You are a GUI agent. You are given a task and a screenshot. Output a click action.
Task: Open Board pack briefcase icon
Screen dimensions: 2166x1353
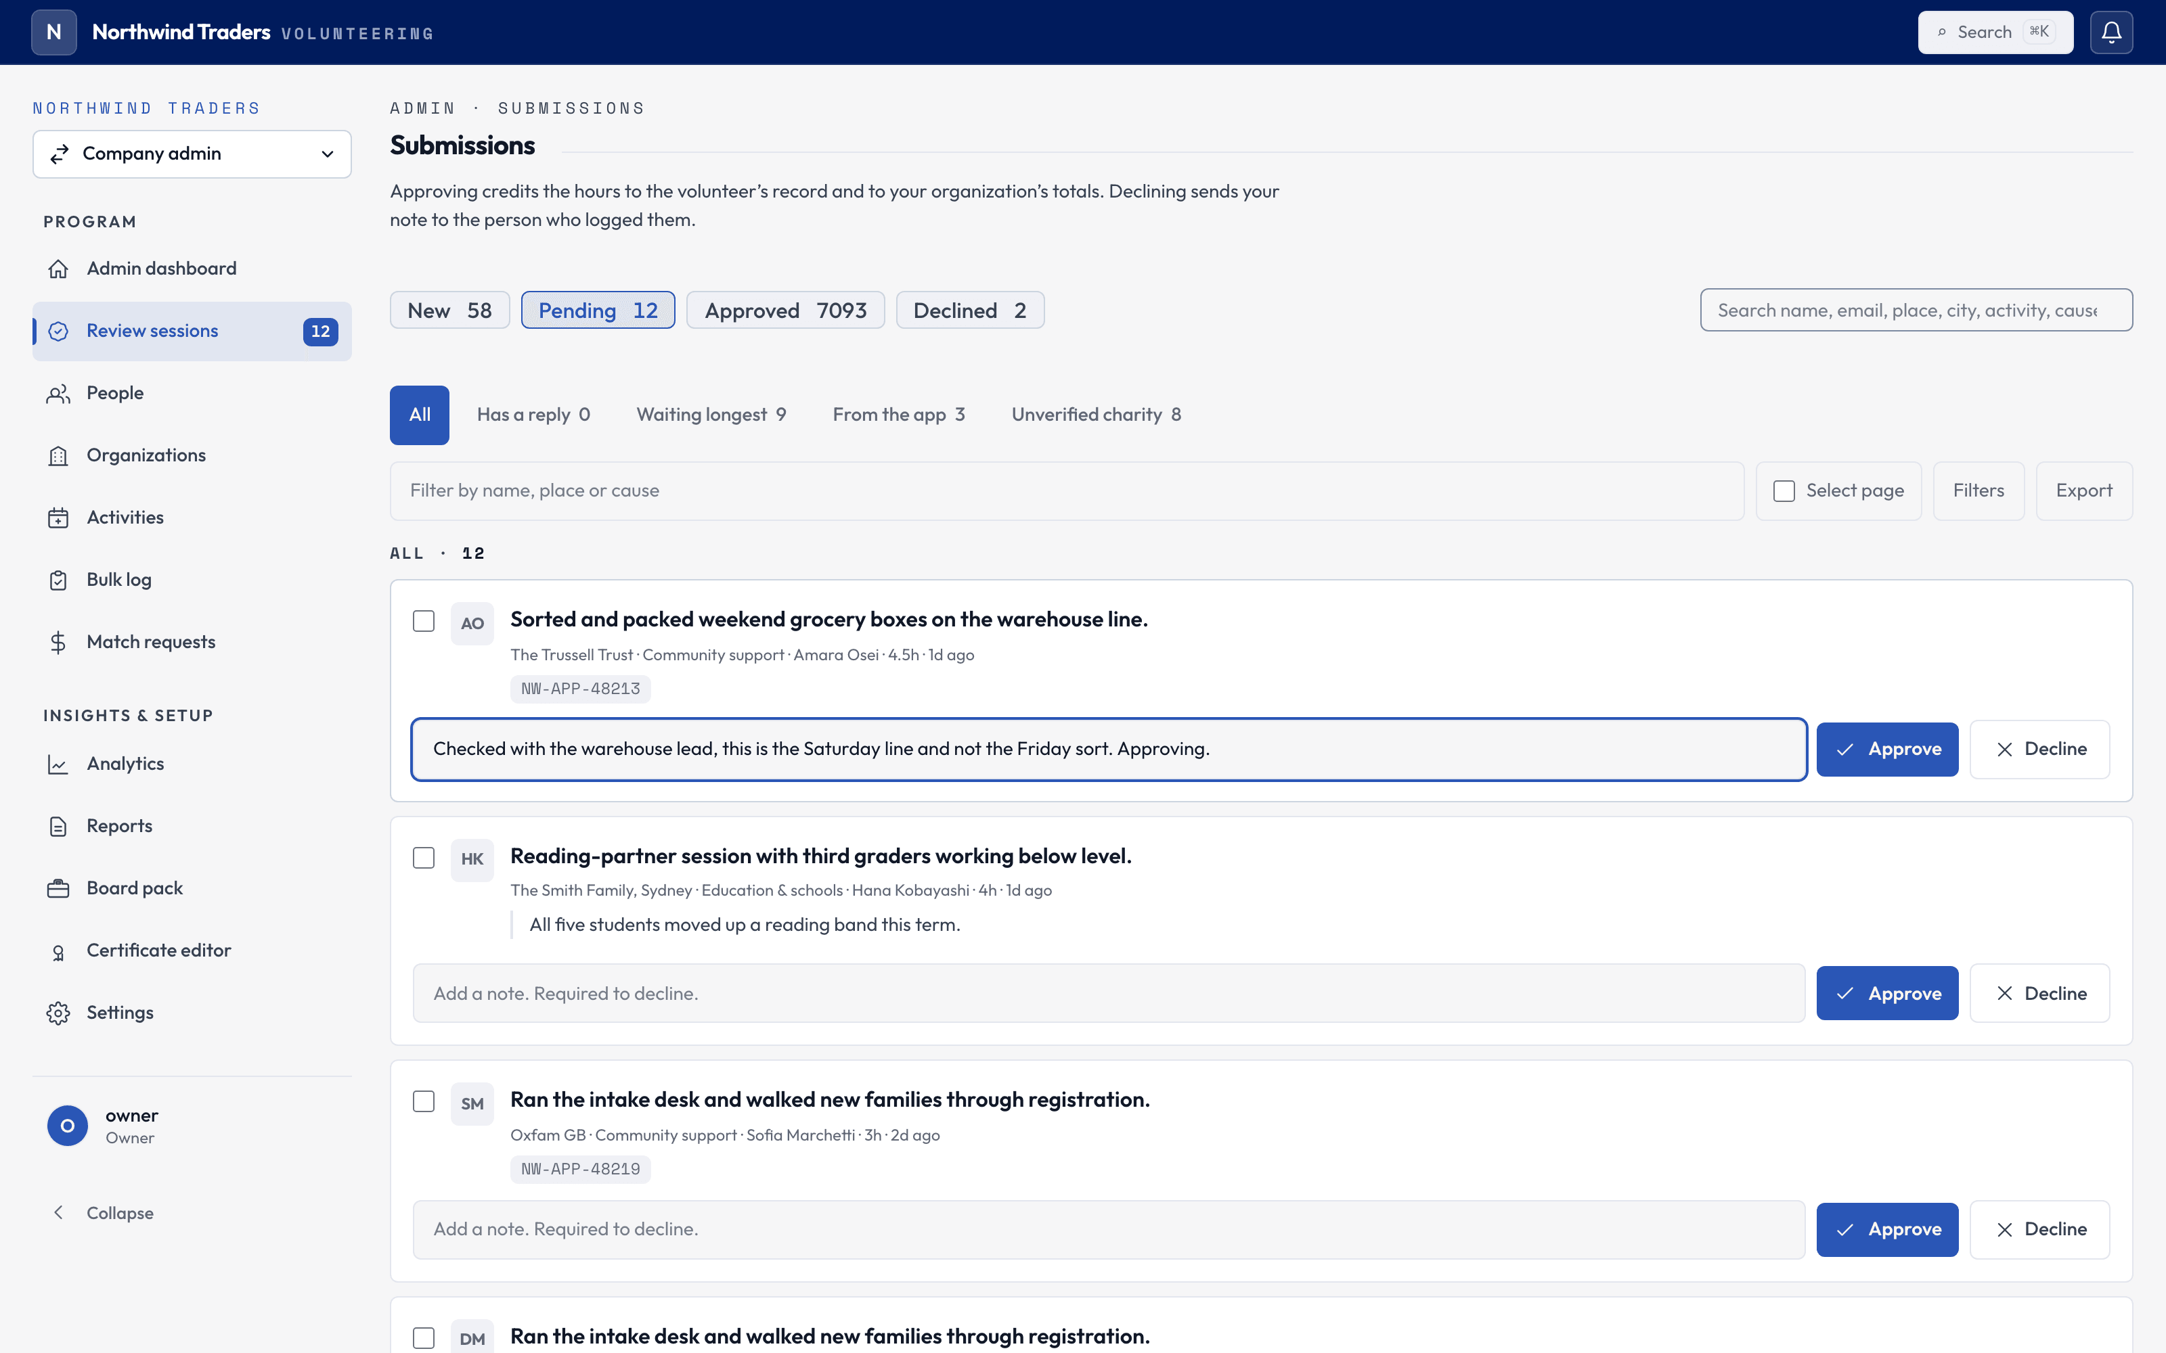click(x=58, y=888)
